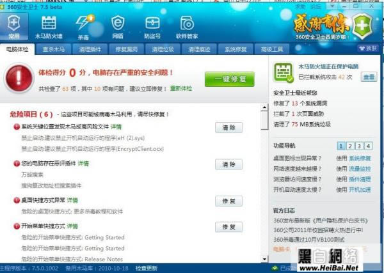Click the list scrollbar thumb
This screenshot has height=273, width=384.
click(x=264, y=120)
